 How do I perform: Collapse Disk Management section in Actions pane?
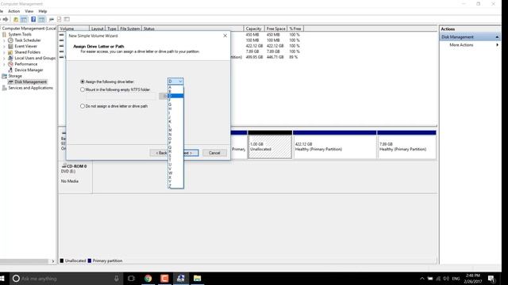click(x=497, y=37)
